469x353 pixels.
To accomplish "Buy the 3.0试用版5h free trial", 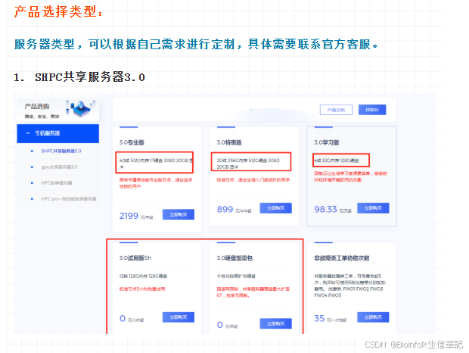I will pyautogui.click(x=179, y=317).
